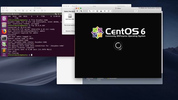This screenshot has width=178, height=100.
Task: Select Hard Disk (IDE) device
Action: tap(70, 17)
